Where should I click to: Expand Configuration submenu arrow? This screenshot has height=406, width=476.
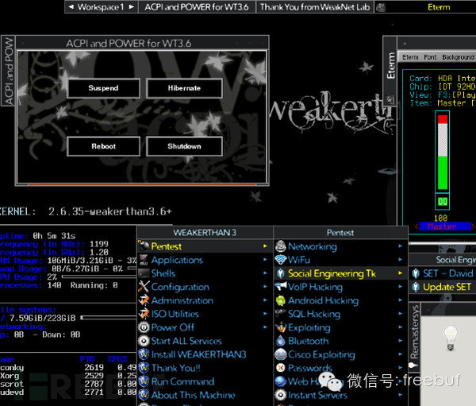(x=265, y=287)
